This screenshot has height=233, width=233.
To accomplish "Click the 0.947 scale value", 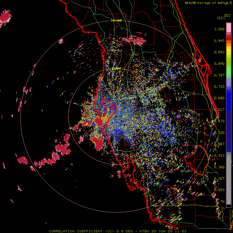I will [219, 41].
